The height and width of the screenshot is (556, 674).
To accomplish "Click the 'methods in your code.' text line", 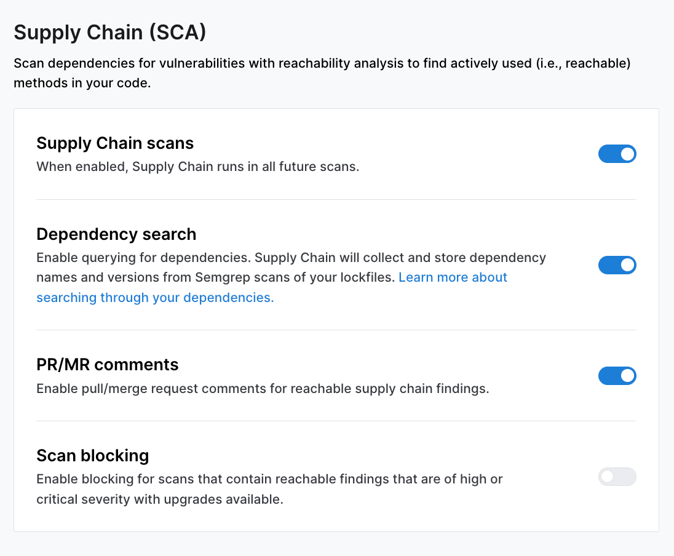I will (82, 83).
